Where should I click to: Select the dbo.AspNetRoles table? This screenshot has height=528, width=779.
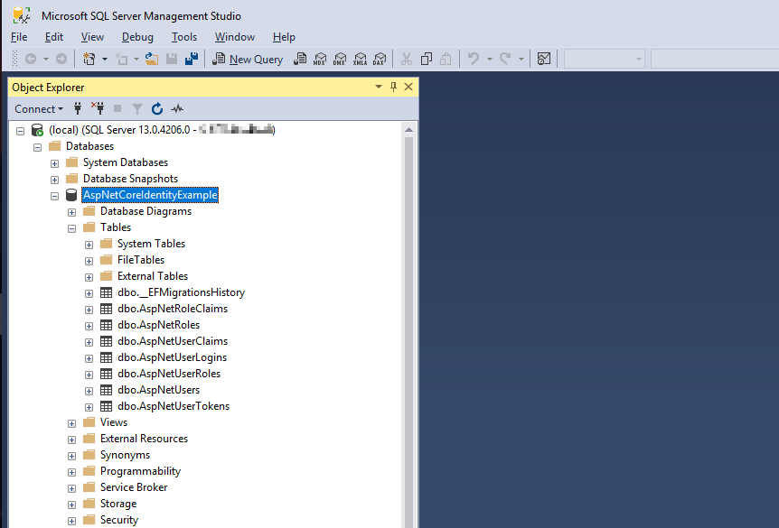(x=158, y=325)
